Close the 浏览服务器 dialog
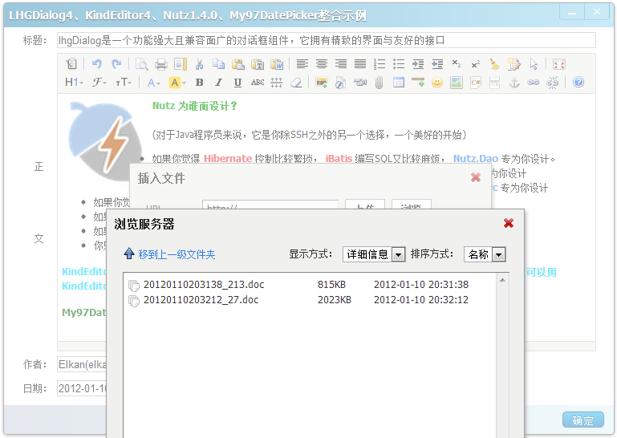Viewport: 617px width, 438px height. 509,223
